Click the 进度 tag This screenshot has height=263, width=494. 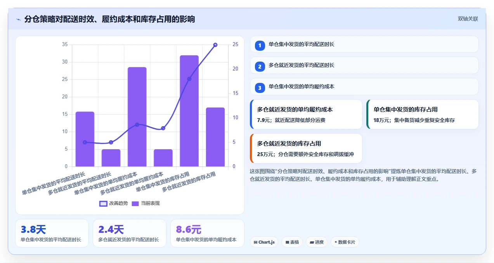tap(317, 242)
